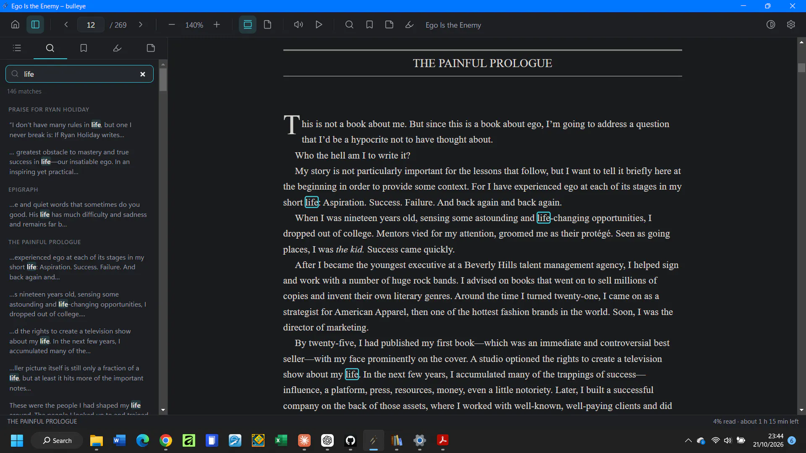Open read aloud speaker icon
The image size is (806, 453).
tap(298, 25)
